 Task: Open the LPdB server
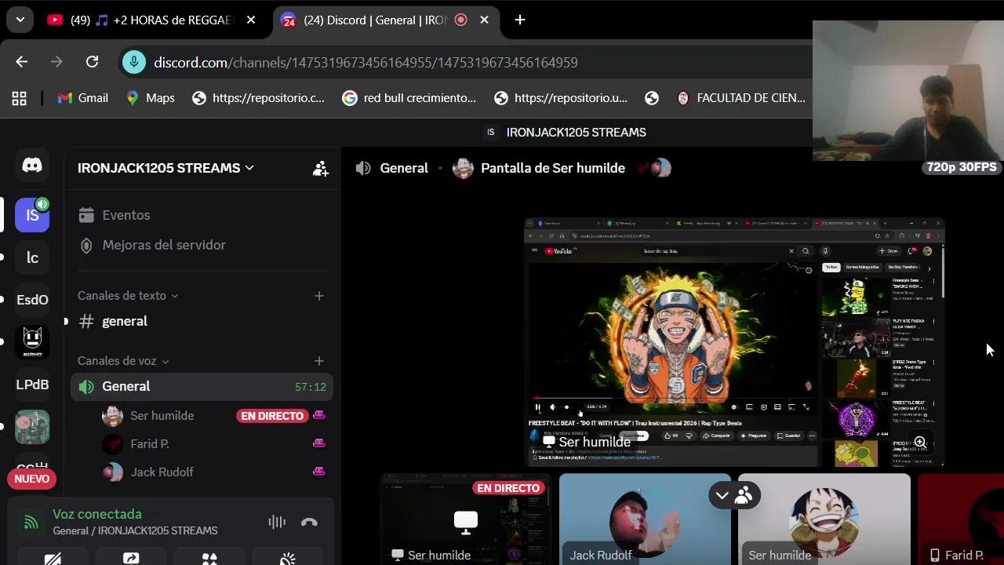coord(32,385)
